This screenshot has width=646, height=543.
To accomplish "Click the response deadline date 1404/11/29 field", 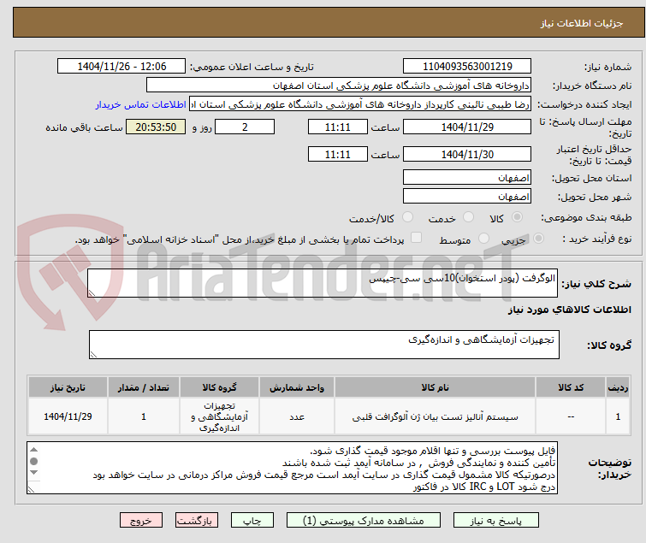I will (x=467, y=127).
